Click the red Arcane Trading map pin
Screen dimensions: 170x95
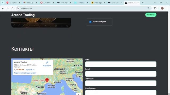(47, 80)
